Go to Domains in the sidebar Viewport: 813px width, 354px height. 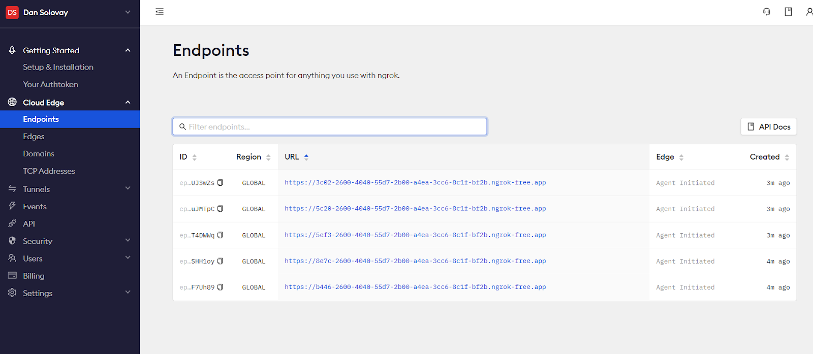click(39, 153)
